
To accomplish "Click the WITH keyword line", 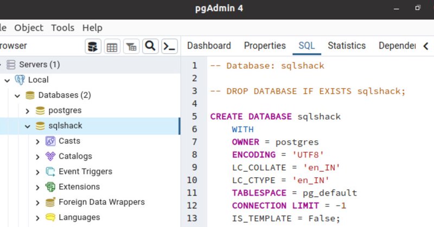I will pyautogui.click(x=242, y=129).
